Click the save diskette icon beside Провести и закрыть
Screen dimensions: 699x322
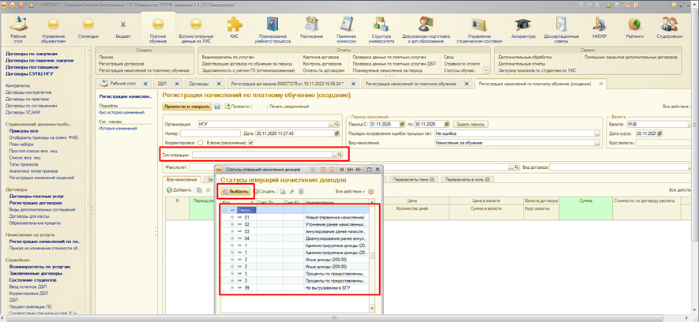217,106
